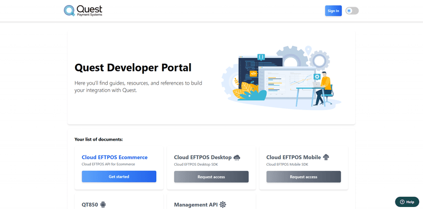Click 'Cloud EFTPOS API for Ecommerce' description
Image resolution: width=423 pixels, height=209 pixels.
click(108, 164)
